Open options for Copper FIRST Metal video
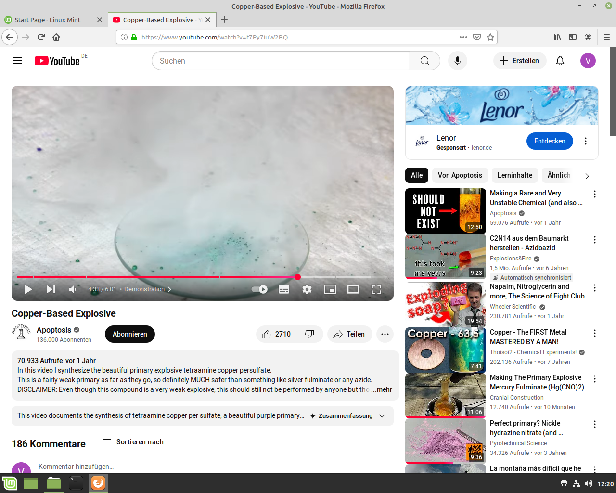 click(x=595, y=333)
